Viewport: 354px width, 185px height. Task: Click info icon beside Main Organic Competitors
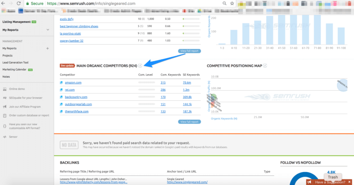[x=140, y=65]
